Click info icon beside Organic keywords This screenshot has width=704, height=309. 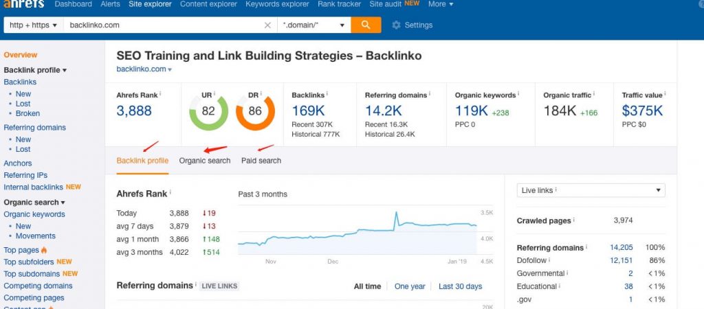(518, 94)
